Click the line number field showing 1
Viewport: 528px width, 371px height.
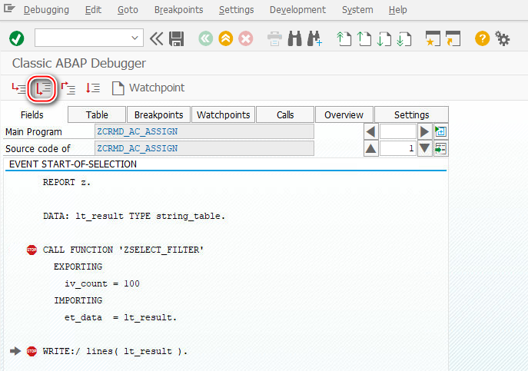(397, 148)
